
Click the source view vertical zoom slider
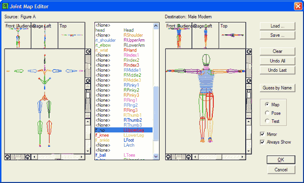pyautogui.click(x=88, y=101)
